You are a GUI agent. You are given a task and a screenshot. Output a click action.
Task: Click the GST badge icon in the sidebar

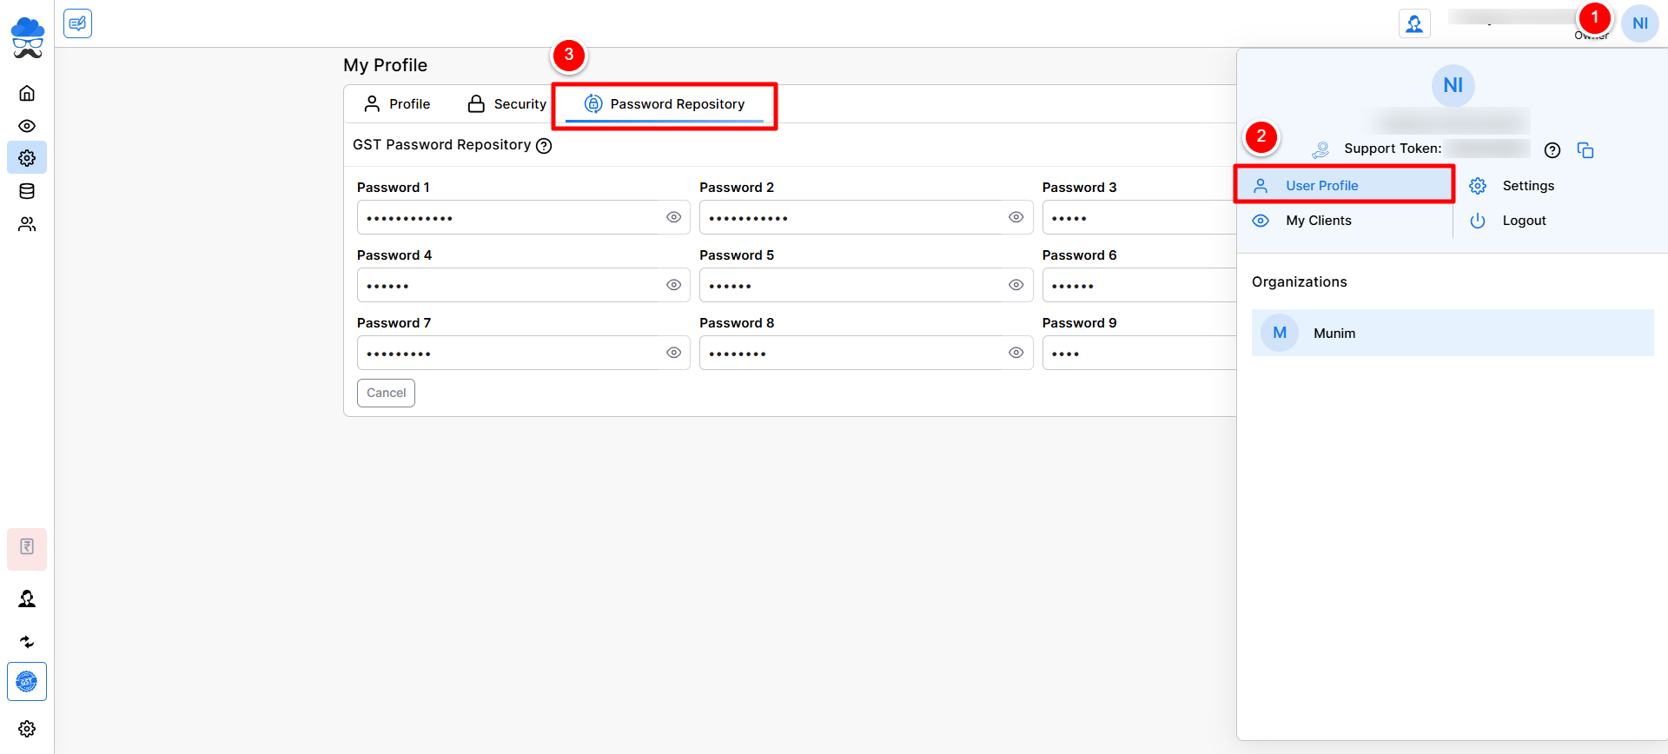[x=27, y=682]
